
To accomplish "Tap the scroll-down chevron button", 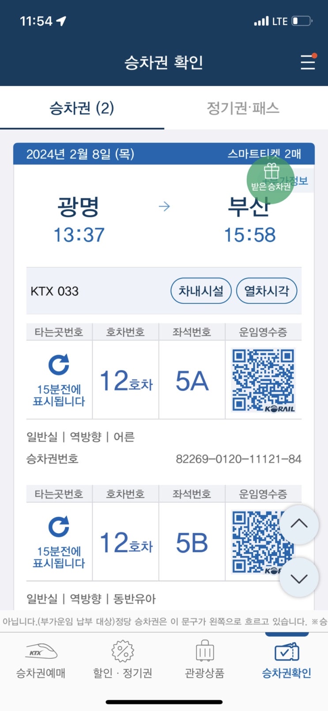I will pos(299,577).
